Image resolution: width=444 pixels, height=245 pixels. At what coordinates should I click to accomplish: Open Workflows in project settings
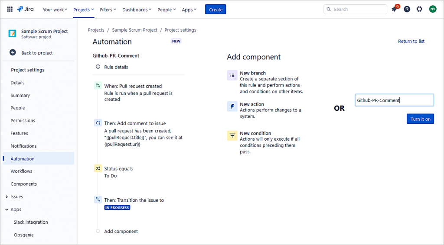22,171
